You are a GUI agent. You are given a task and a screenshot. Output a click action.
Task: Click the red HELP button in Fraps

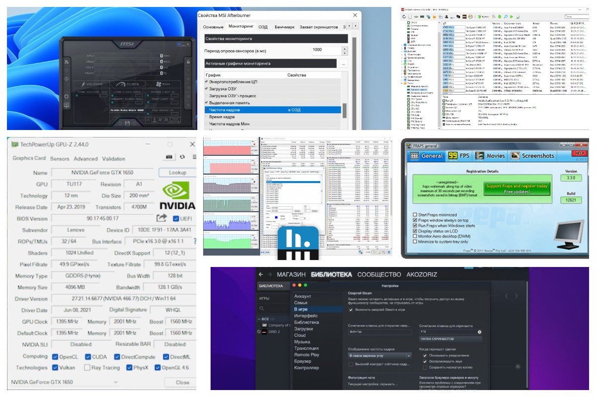pyautogui.click(x=580, y=153)
